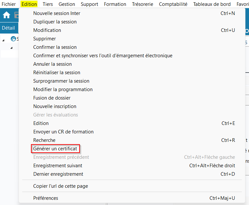Select Fusion de dossier

pyautogui.click(x=52, y=98)
